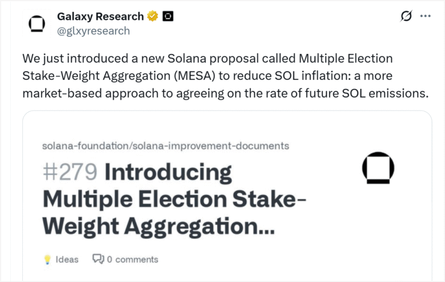Viewport: 445px width, 282px height.
Task: Click the #279 discussion number
Action: tap(70, 172)
